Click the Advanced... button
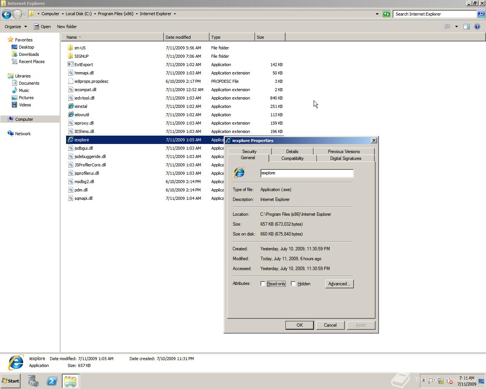The height and width of the screenshot is (389, 486). (339, 284)
